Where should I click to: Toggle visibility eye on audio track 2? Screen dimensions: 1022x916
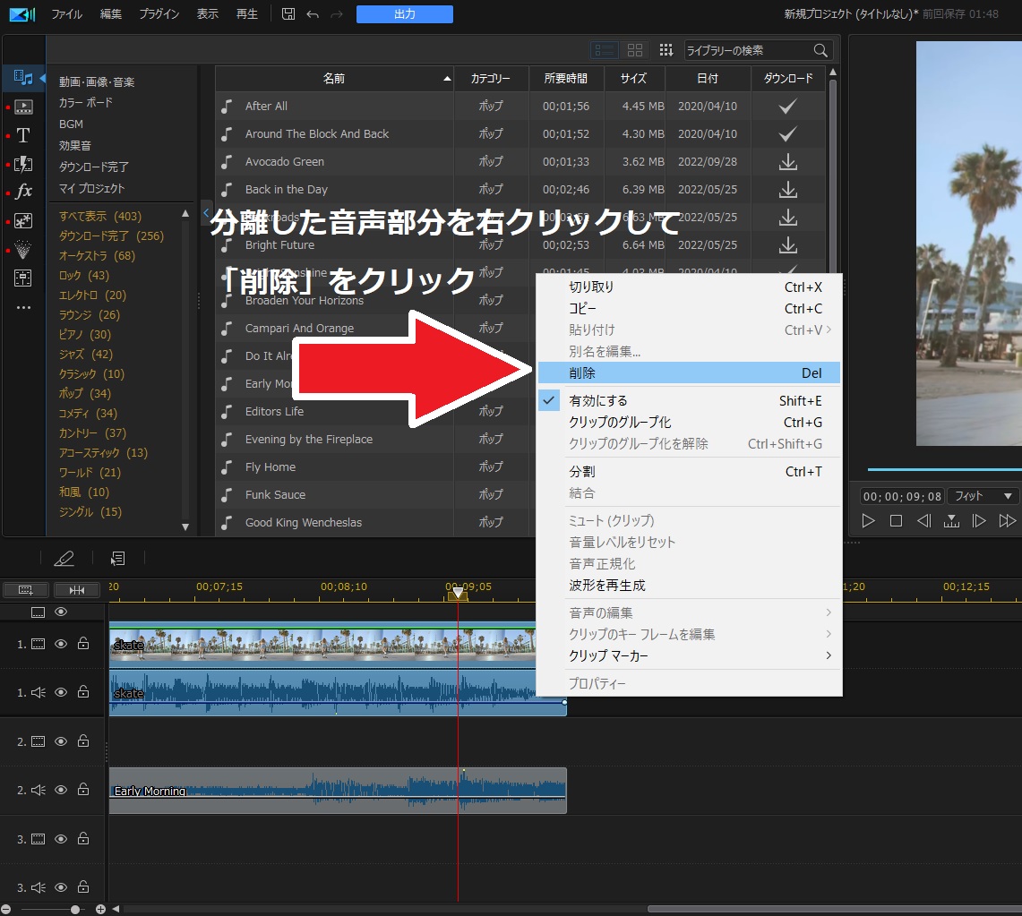pos(61,791)
